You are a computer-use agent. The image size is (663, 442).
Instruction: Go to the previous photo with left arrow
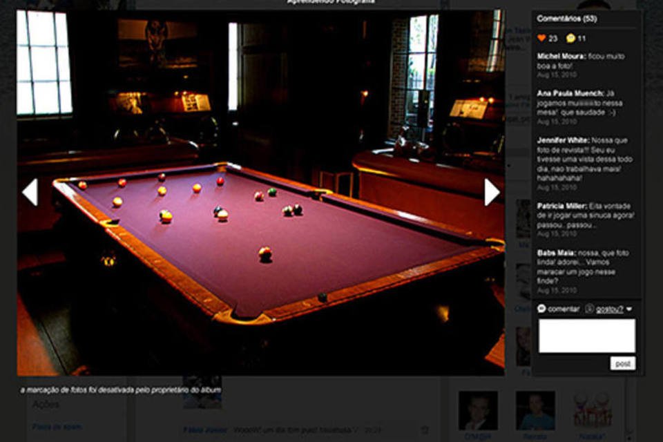click(x=30, y=192)
